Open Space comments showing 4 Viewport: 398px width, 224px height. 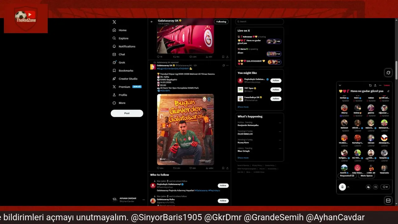(385, 187)
